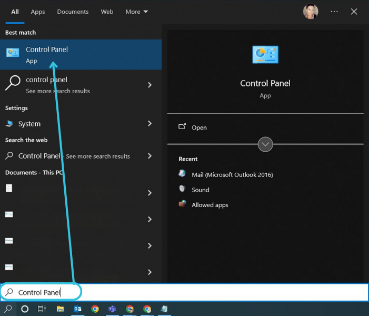Expand the details with the circular chevron

click(x=265, y=144)
